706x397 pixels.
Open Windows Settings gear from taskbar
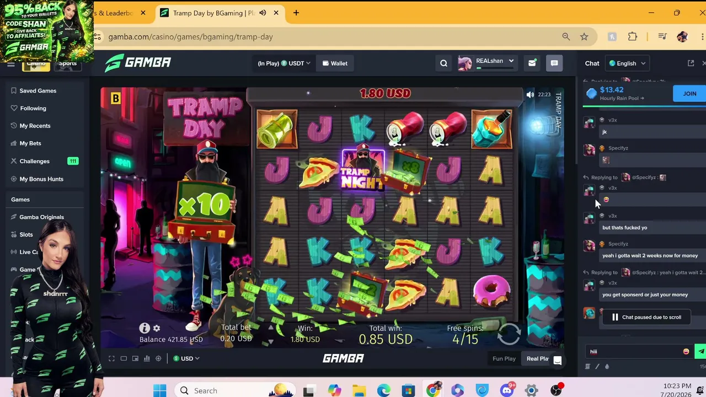pos(532,391)
